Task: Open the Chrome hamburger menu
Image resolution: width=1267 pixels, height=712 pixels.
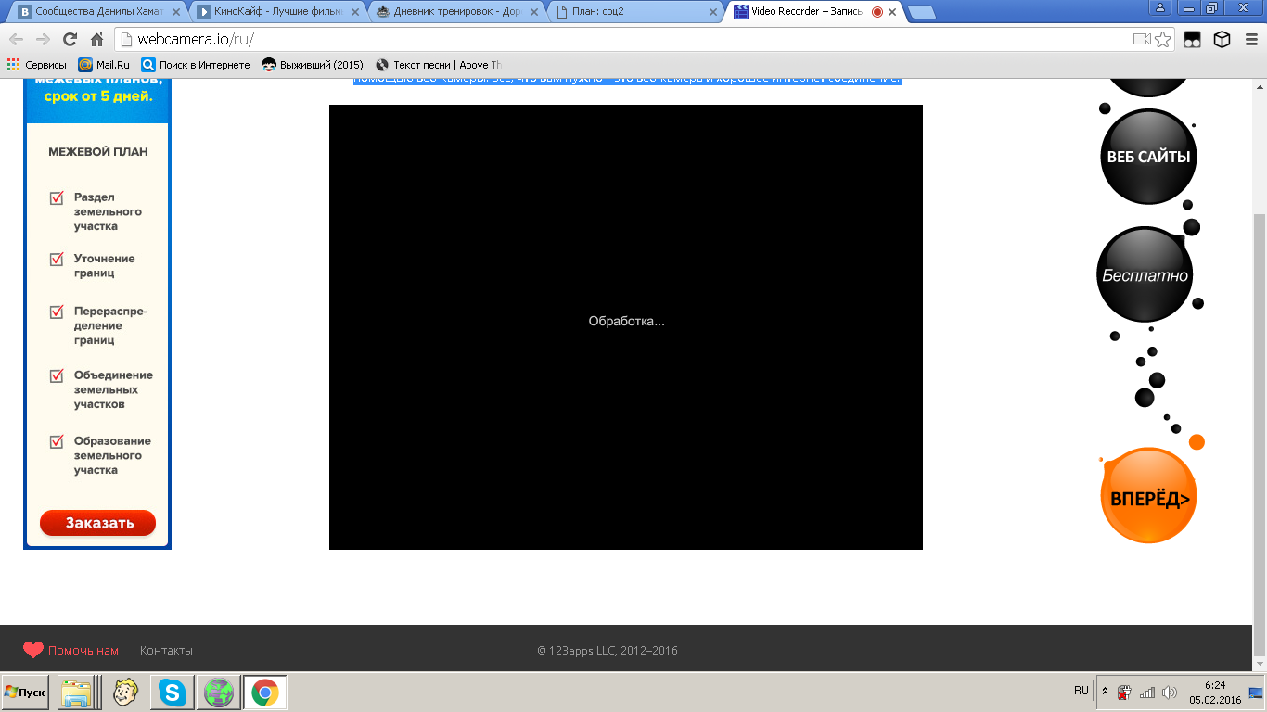Action: (1249, 40)
